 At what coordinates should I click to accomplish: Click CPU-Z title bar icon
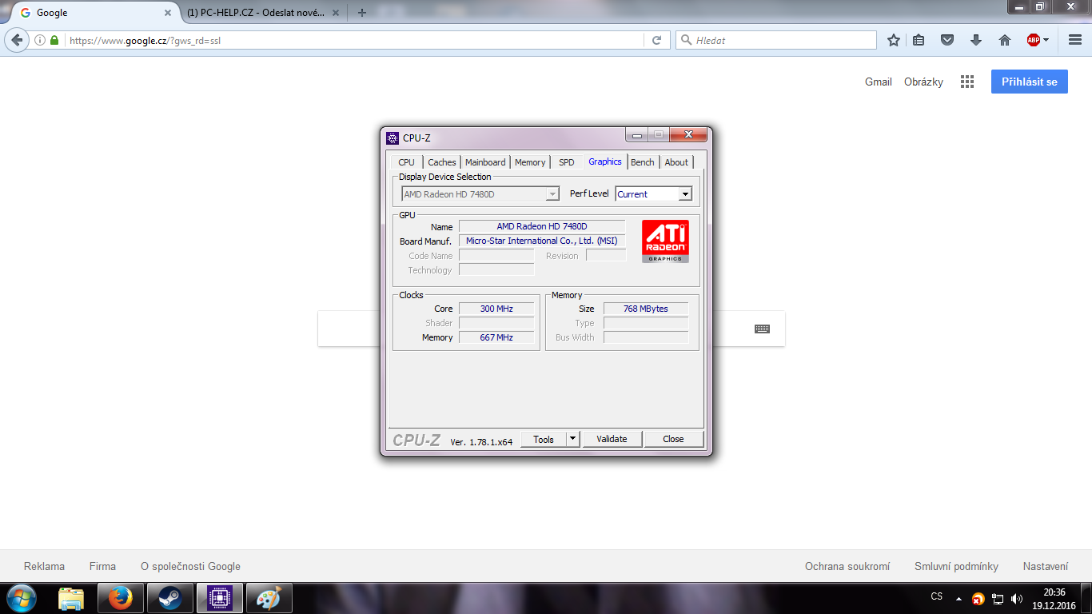tap(393, 138)
